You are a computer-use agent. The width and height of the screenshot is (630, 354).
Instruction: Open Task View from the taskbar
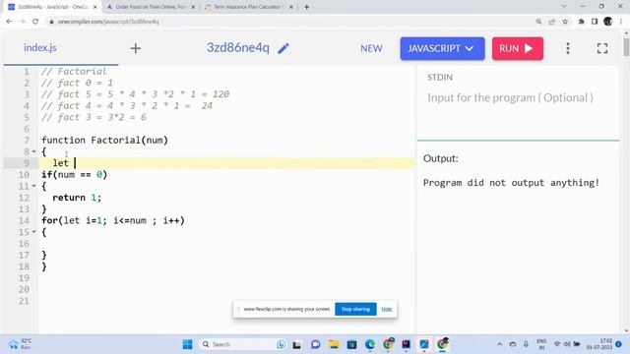297,344
